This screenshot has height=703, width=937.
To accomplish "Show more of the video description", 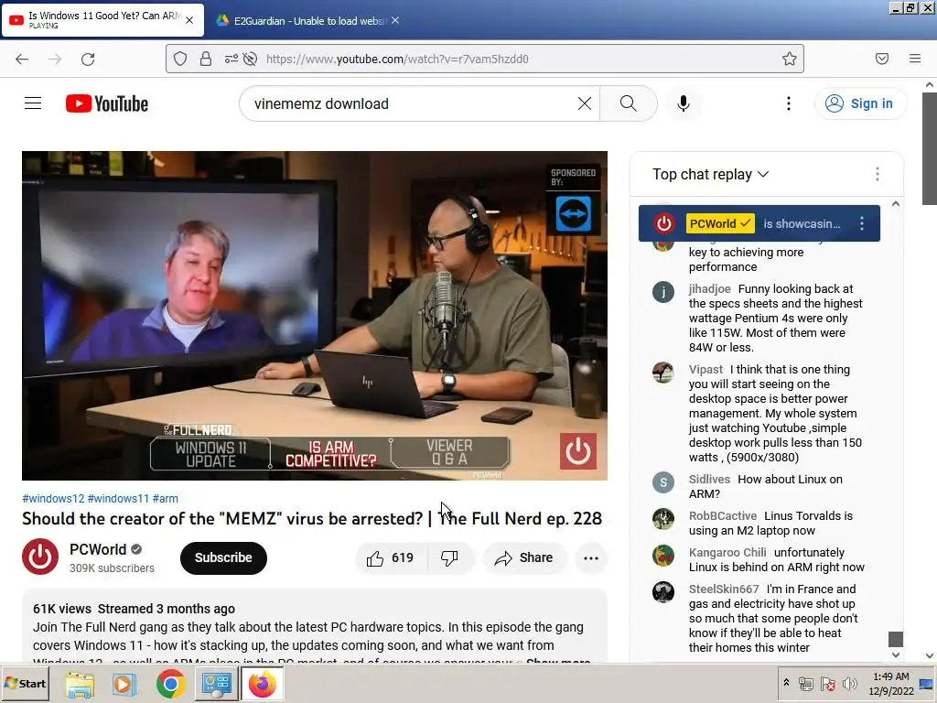I will click(x=558, y=661).
